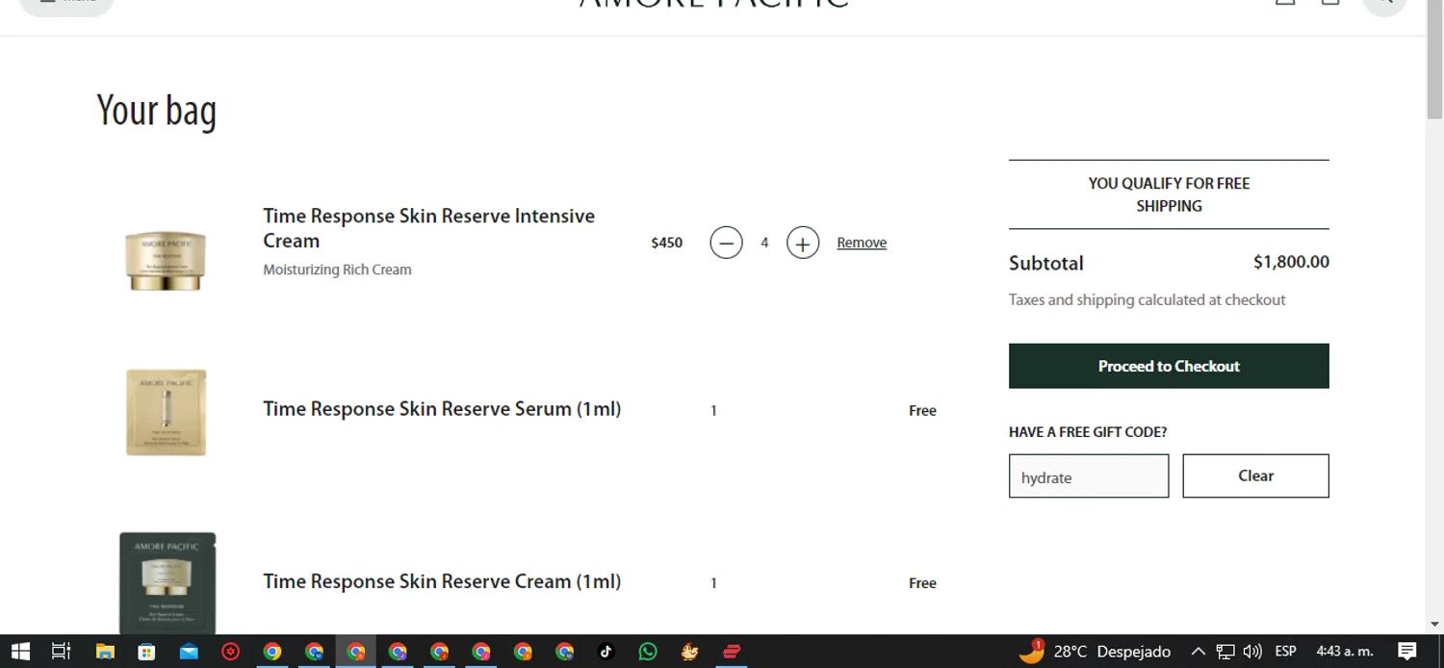
Task: Open Microsoft Store from the taskbar
Action: tap(146, 652)
